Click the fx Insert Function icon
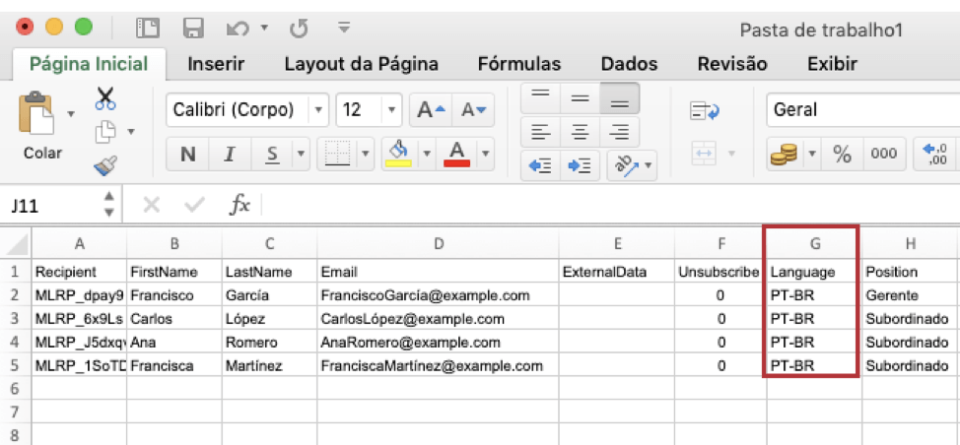Viewport: 960px width, 445px height. [x=240, y=206]
